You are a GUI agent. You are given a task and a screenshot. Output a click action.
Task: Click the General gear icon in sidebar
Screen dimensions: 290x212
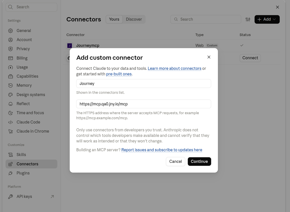point(11,31)
